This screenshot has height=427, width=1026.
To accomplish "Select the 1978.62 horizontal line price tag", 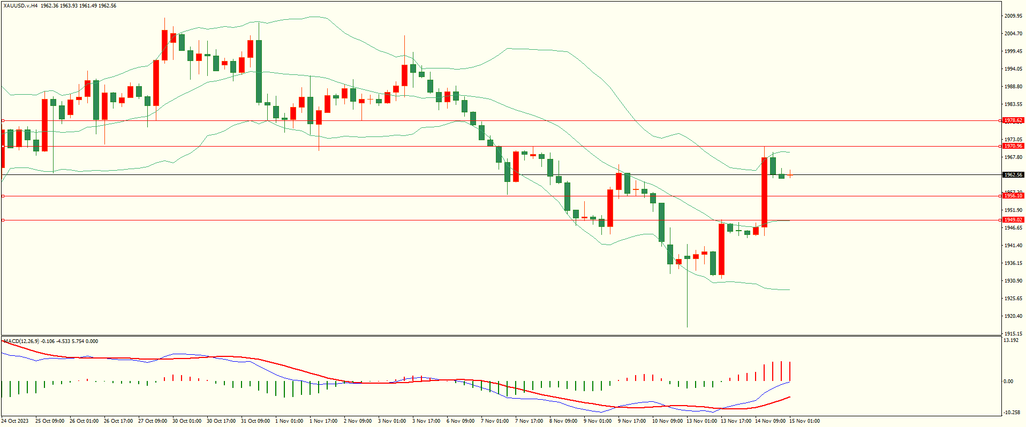I will pos(1013,120).
